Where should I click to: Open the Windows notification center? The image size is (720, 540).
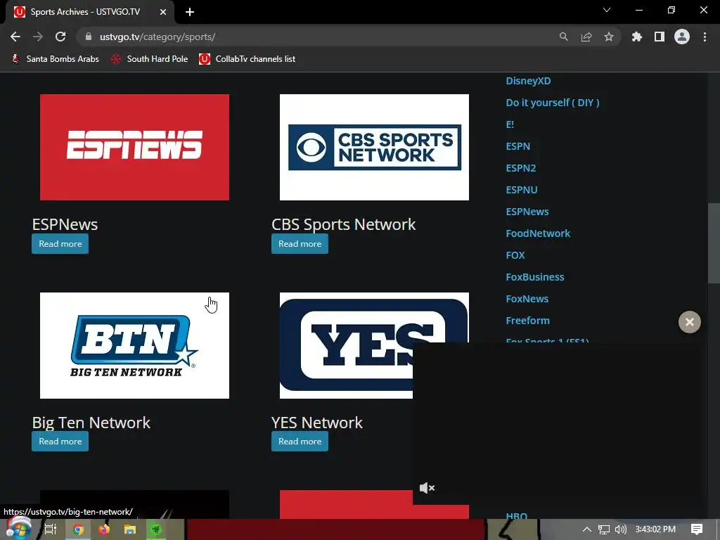[x=697, y=529]
